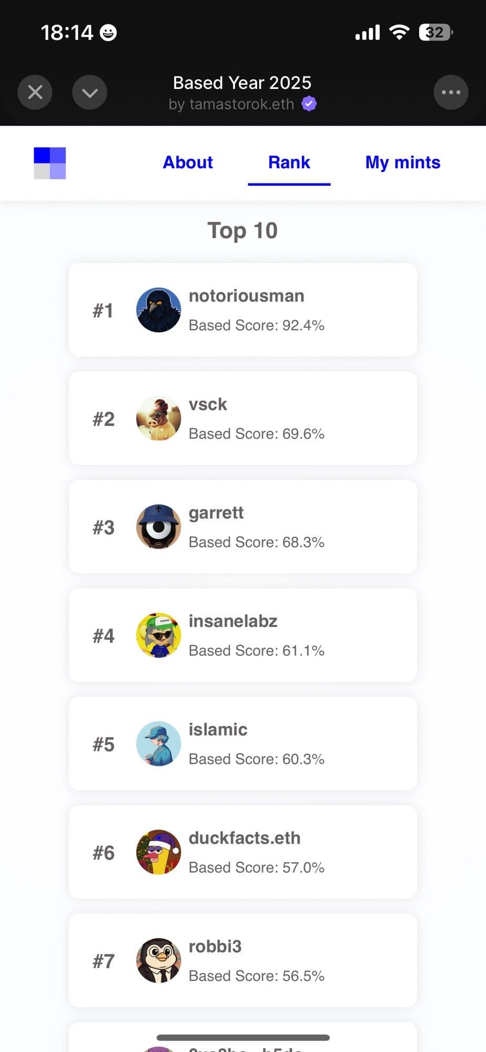Viewport: 486px width, 1052px height.
Task: Open garrett's eyeball avatar
Action: (158, 527)
